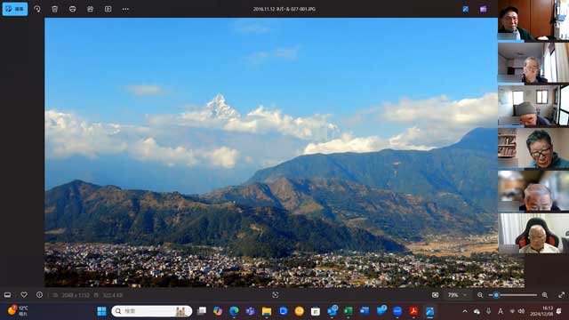Select bottom participant in gaming chair
The width and height of the screenshot is (569, 320).
[533, 233]
